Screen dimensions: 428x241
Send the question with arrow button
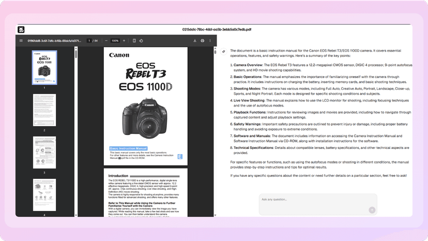point(372,210)
